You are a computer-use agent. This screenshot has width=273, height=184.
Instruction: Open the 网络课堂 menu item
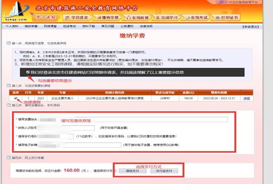[50, 26]
